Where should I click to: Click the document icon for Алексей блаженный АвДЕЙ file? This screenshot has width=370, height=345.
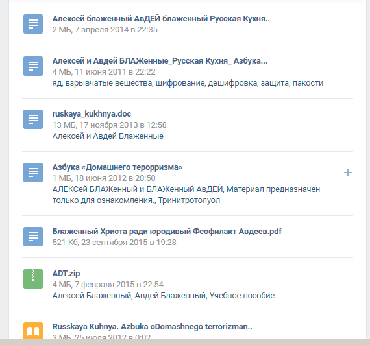(x=33, y=24)
